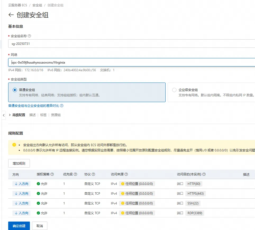Click the IPv4 网段 172.16.0.0/16 text
The image size is (255, 230).
26,70
